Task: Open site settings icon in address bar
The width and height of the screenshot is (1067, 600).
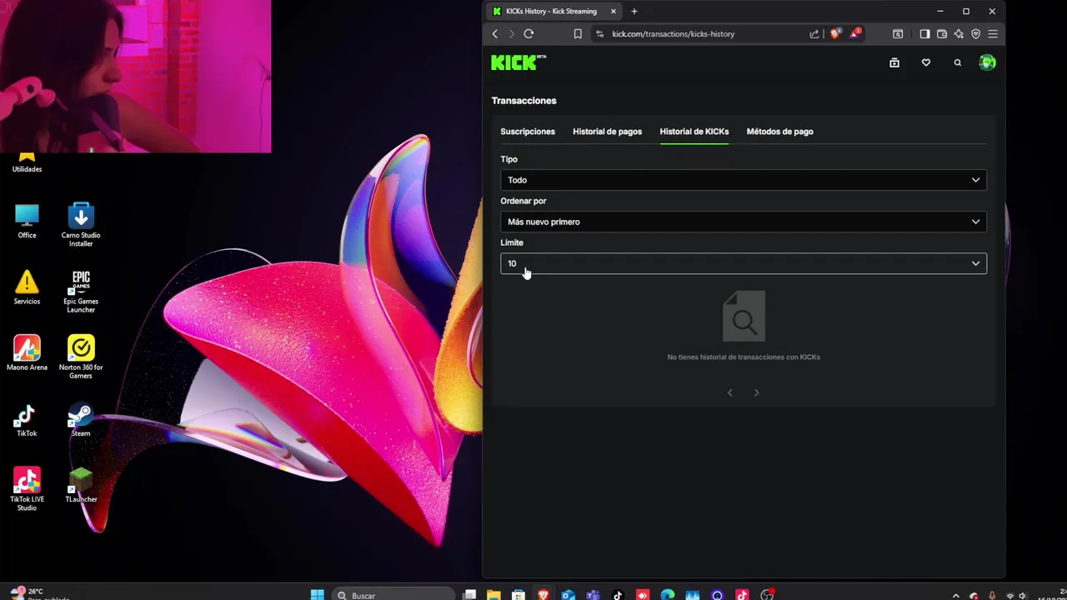Action: click(600, 34)
